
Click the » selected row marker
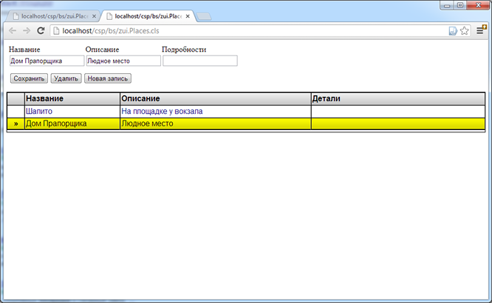pos(16,123)
